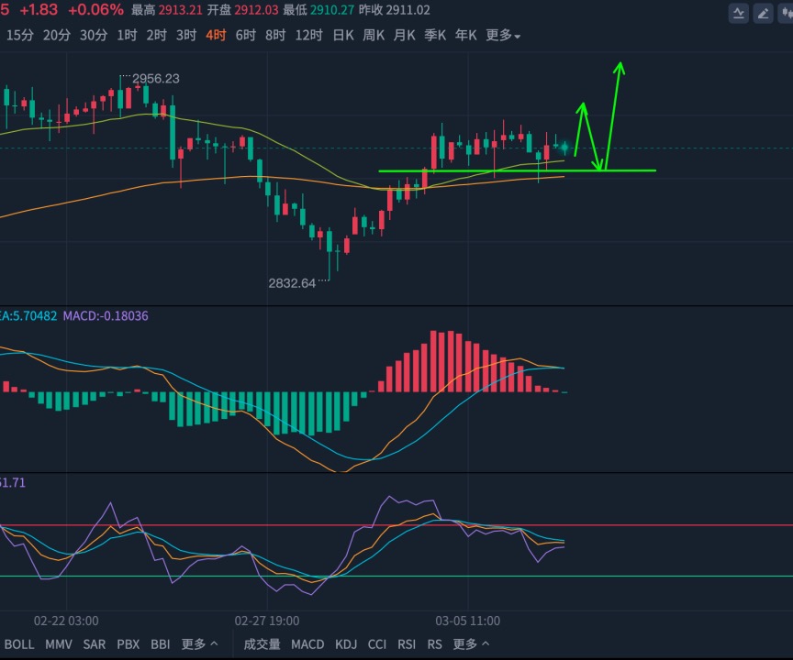The width and height of the screenshot is (793, 660).
Task: Enable the BOLL overlay indicator
Action: tap(19, 644)
